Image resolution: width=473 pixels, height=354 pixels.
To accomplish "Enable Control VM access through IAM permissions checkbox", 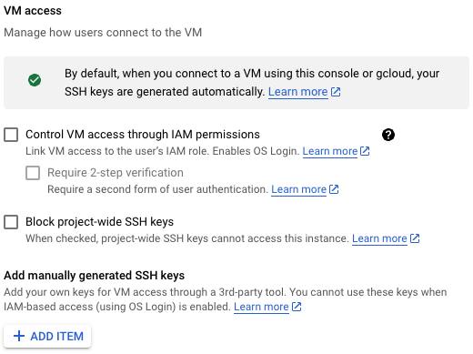I will (11, 135).
